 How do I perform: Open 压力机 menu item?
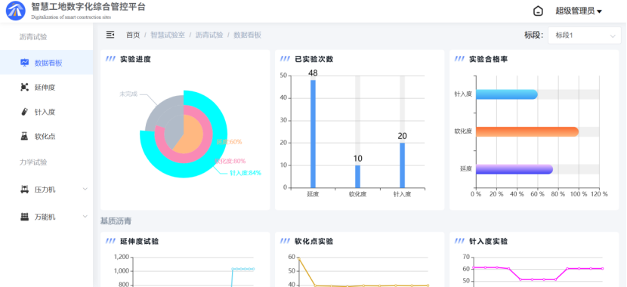(46, 190)
